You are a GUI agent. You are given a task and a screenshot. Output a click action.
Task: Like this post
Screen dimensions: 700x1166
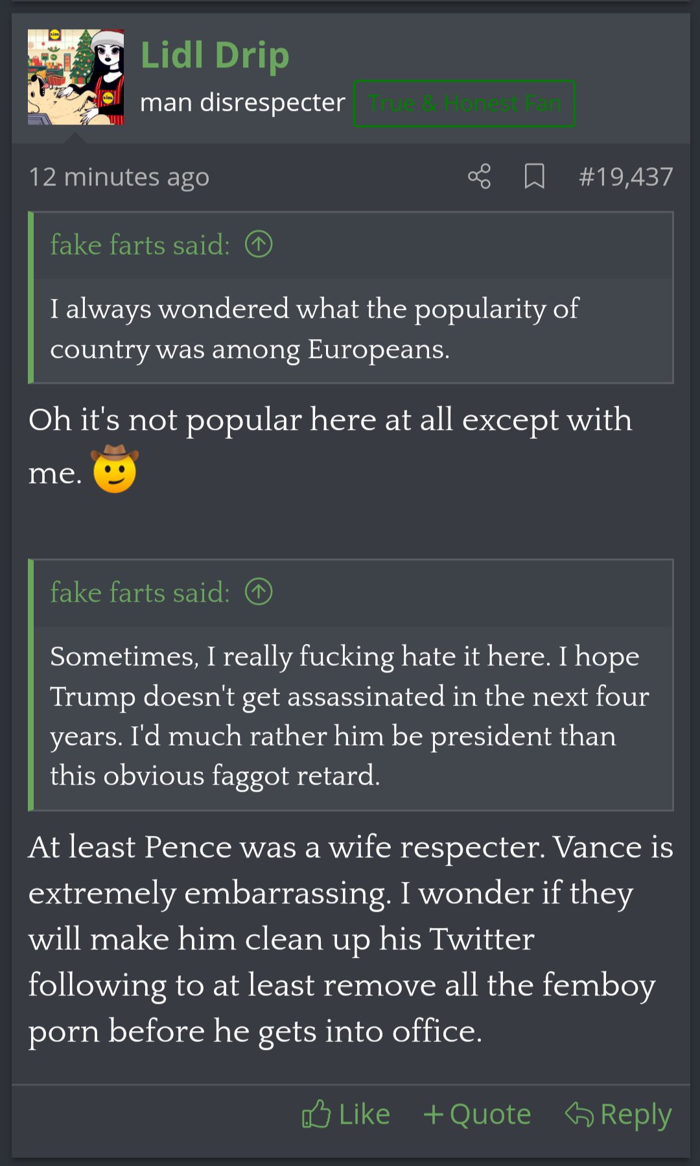pyautogui.click(x=346, y=1115)
